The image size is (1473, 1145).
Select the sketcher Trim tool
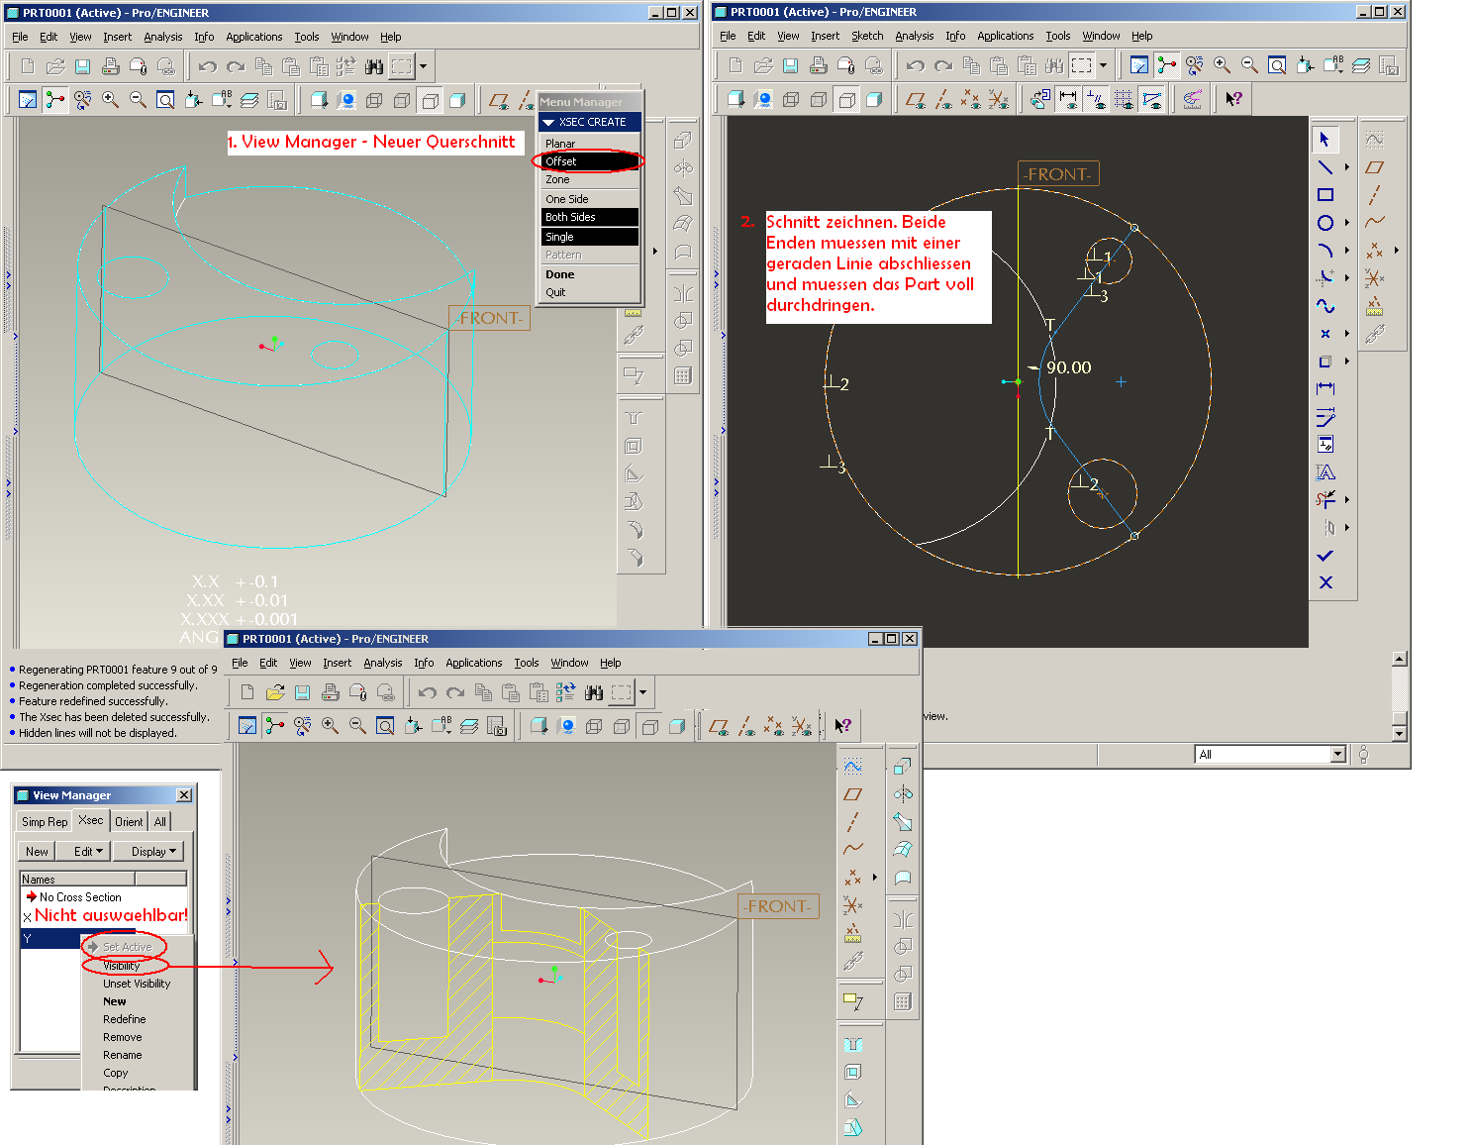(1326, 500)
